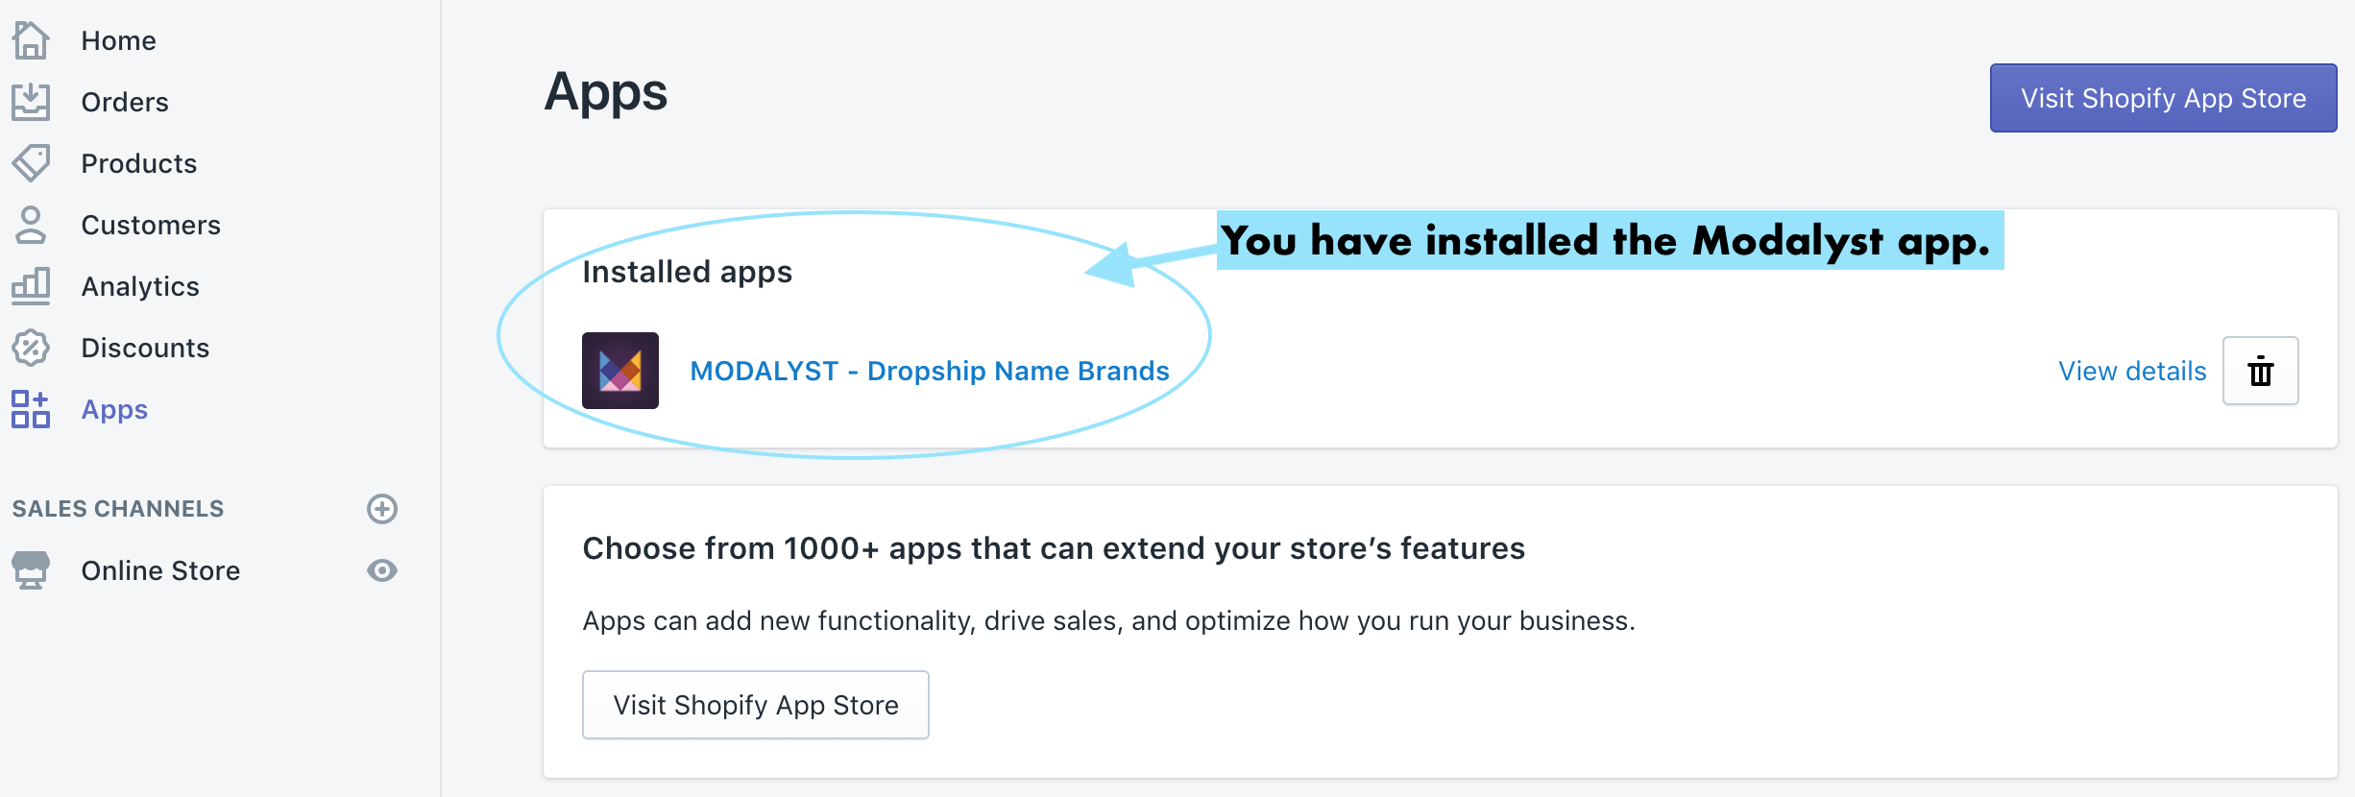Viewport: 2355px width, 797px height.
Task: Open Online Store sales channel
Action: point(160,570)
